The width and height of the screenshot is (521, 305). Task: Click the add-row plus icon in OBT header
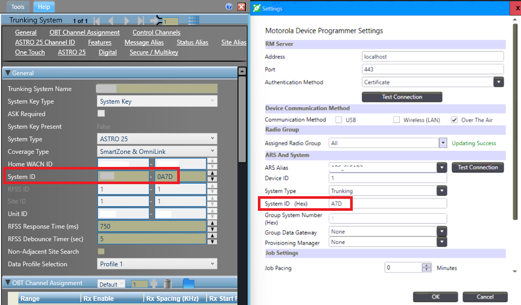coord(154,284)
